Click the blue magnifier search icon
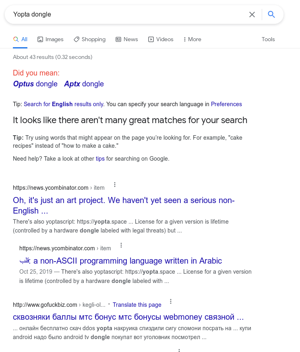 tap(271, 15)
